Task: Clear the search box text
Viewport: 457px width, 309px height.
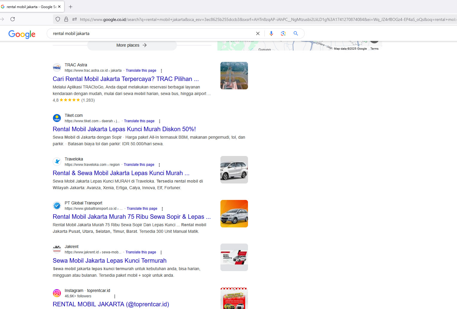Action: 258,33
